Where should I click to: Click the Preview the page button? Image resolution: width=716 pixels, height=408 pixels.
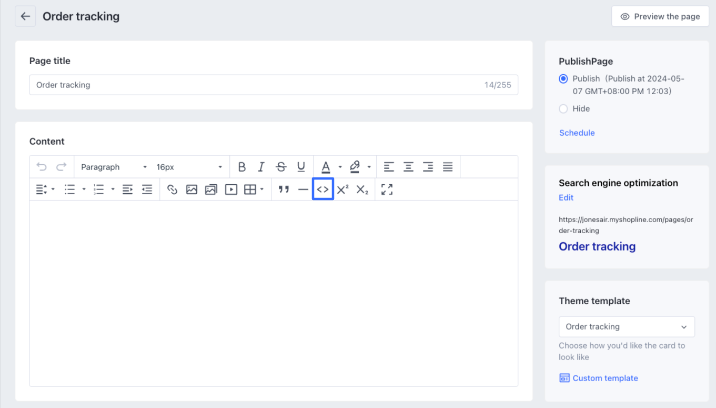tap(660, 17)
